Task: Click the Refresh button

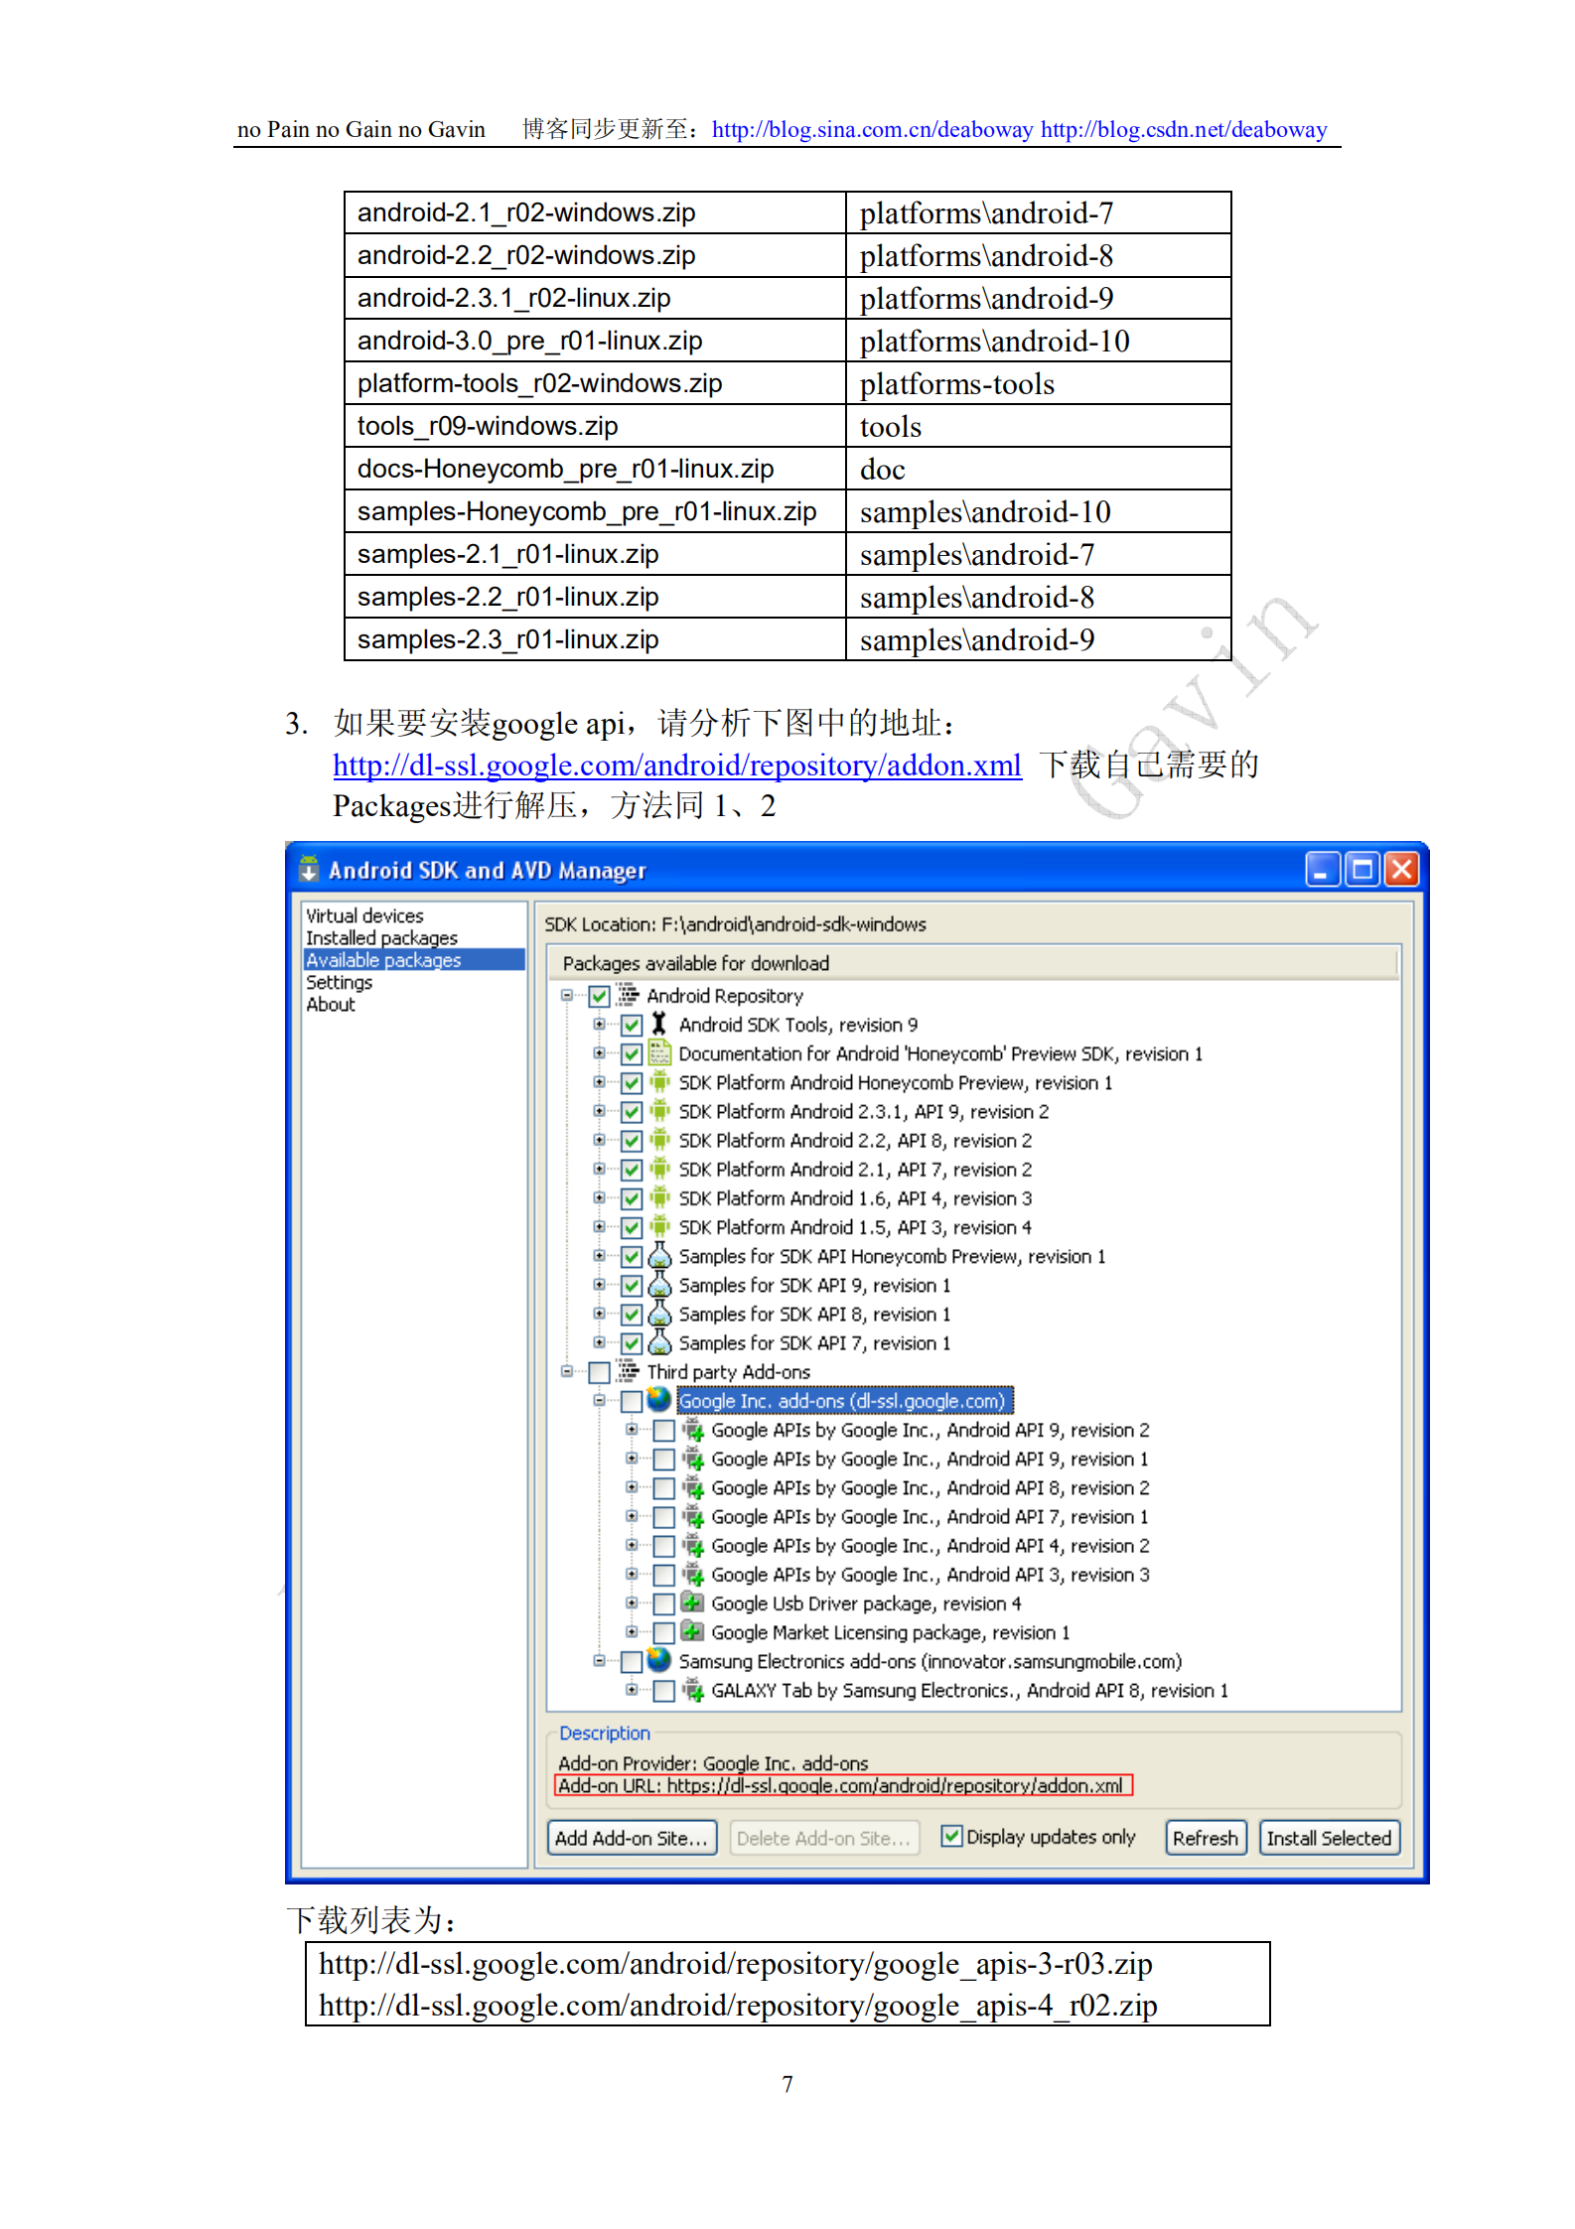Action: [1205, 1837]
